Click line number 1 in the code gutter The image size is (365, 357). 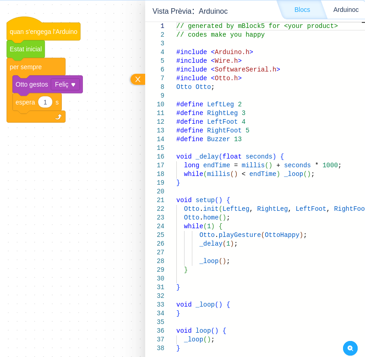tap(162, 26)
